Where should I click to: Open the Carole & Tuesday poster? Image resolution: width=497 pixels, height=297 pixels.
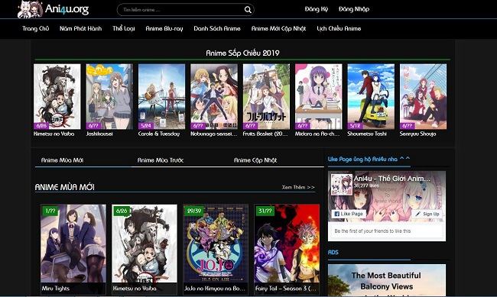click(x=161, y=96)
